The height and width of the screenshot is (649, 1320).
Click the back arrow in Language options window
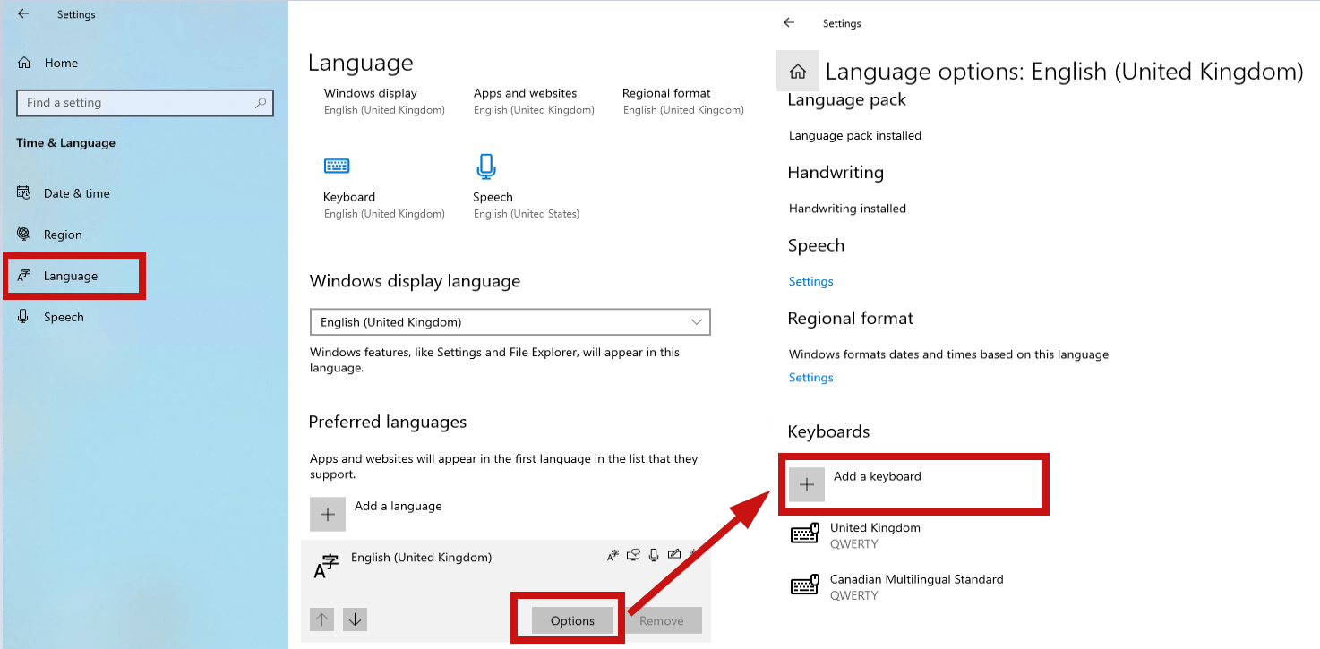[x=788, y=23]
